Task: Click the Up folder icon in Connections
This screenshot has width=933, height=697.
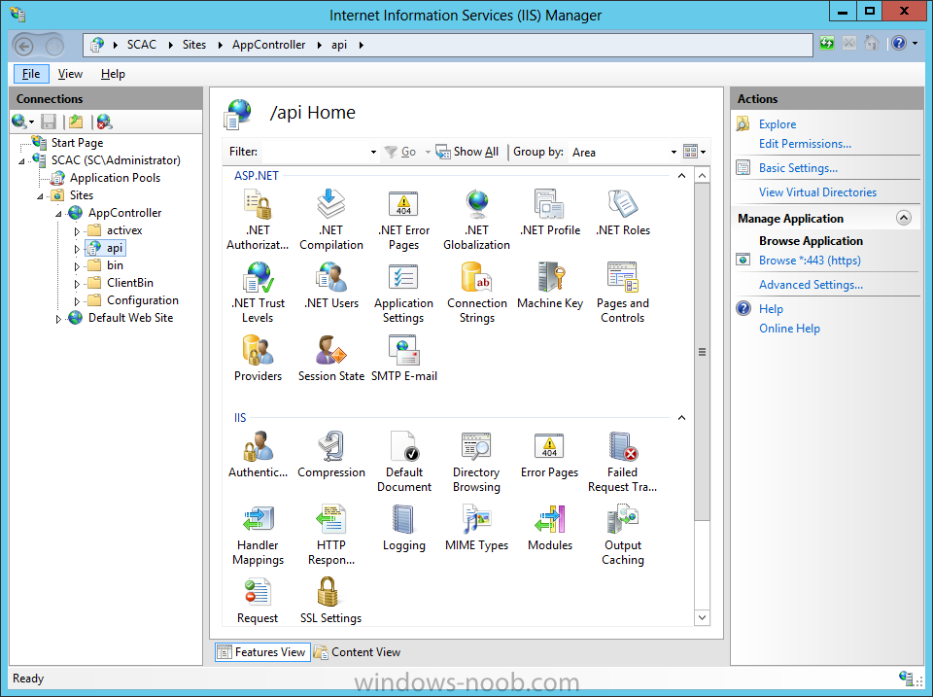Action: [76, 122]
